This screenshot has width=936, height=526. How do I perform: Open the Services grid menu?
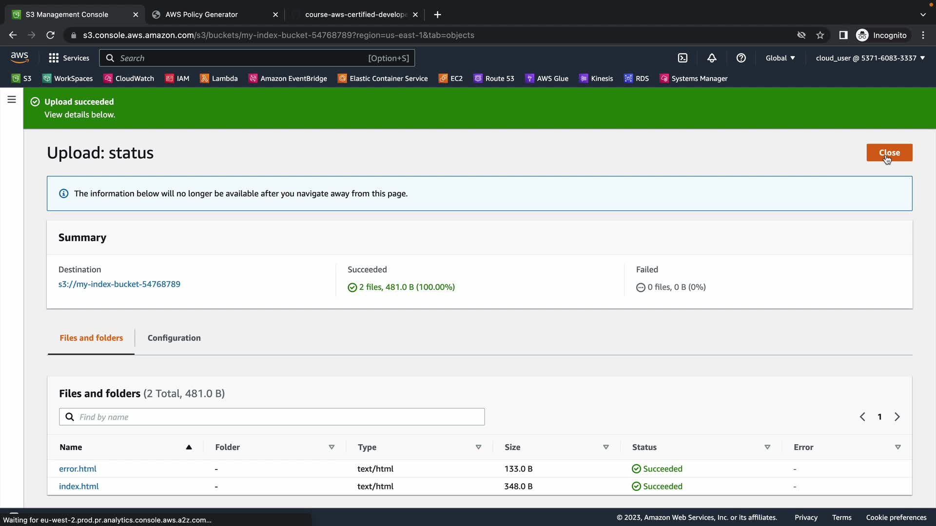pyautogui.click(x=69, y=58)
